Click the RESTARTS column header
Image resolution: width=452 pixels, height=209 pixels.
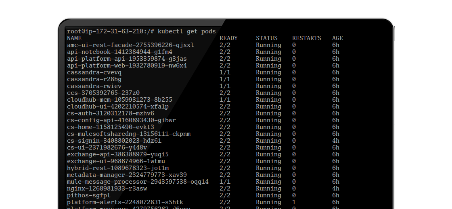tap(306, 38)
